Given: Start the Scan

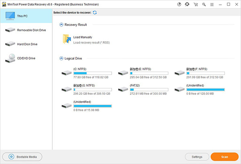Looking at the screenshot, I should click(x=225, y=157).
